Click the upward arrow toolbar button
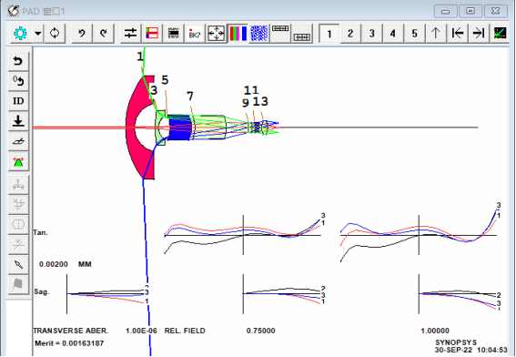The image size is (516, 357). (x=436, y=34)
